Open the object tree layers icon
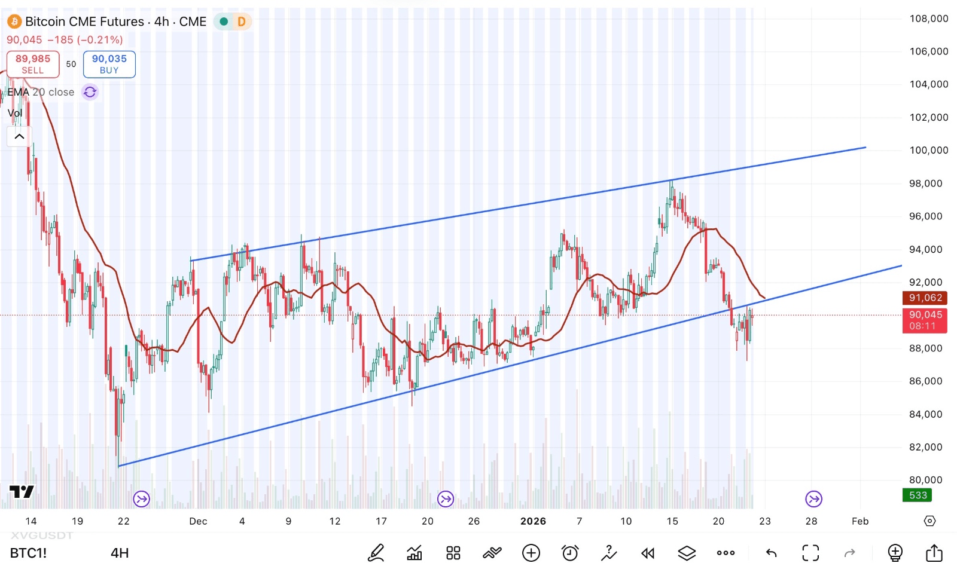 687,553
